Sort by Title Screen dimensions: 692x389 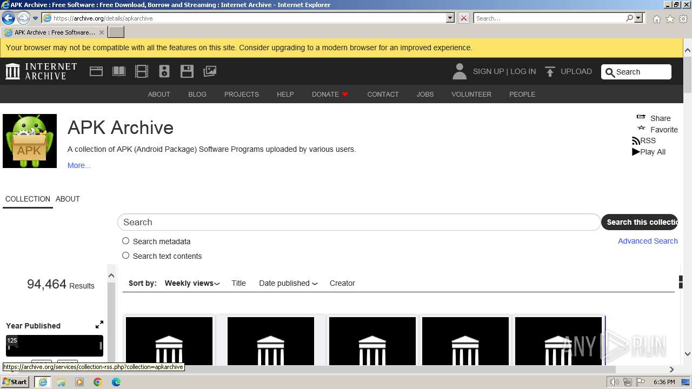[238, 283]
